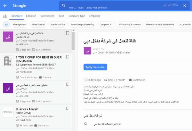Open the filter sliders icon
192x131 pixels.
(5, 16)
